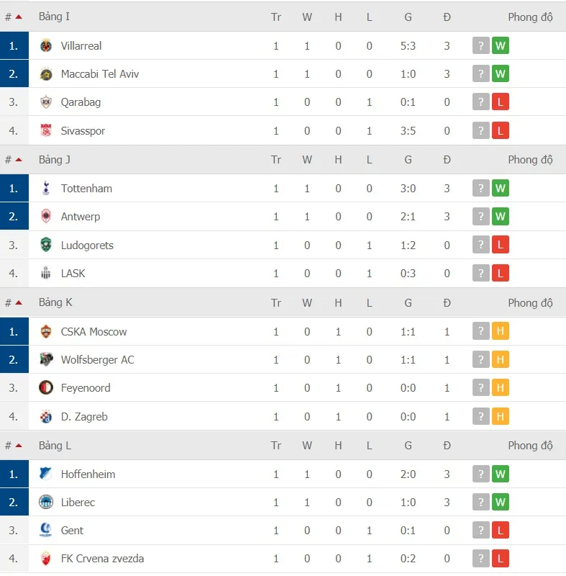This screenshot has height=576, width=566.
Task: Click the horizontal scrollbar at the bottom
Action: pyautogui.click(x=283, y=573)
